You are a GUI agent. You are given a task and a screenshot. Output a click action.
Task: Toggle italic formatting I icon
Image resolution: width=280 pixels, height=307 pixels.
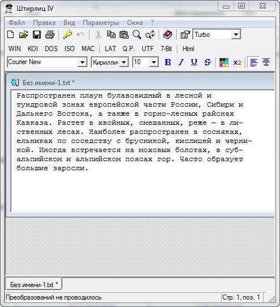click(181, 62)
